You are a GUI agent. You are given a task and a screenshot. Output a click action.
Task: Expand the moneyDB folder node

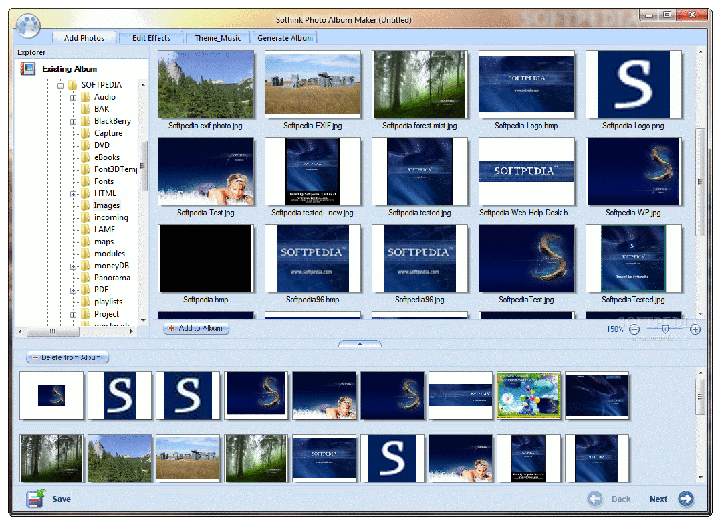point(73,266)
